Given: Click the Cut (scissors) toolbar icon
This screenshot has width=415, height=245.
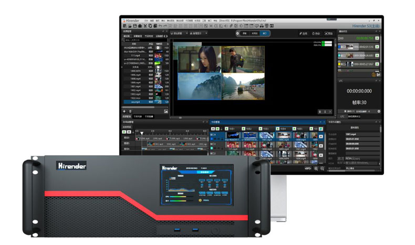Looking at the screenshot, I should pyautogui.click(x=145, y=26).
